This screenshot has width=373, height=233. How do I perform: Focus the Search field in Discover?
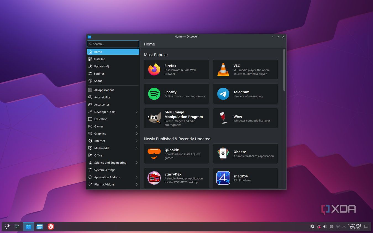point(113,44)
